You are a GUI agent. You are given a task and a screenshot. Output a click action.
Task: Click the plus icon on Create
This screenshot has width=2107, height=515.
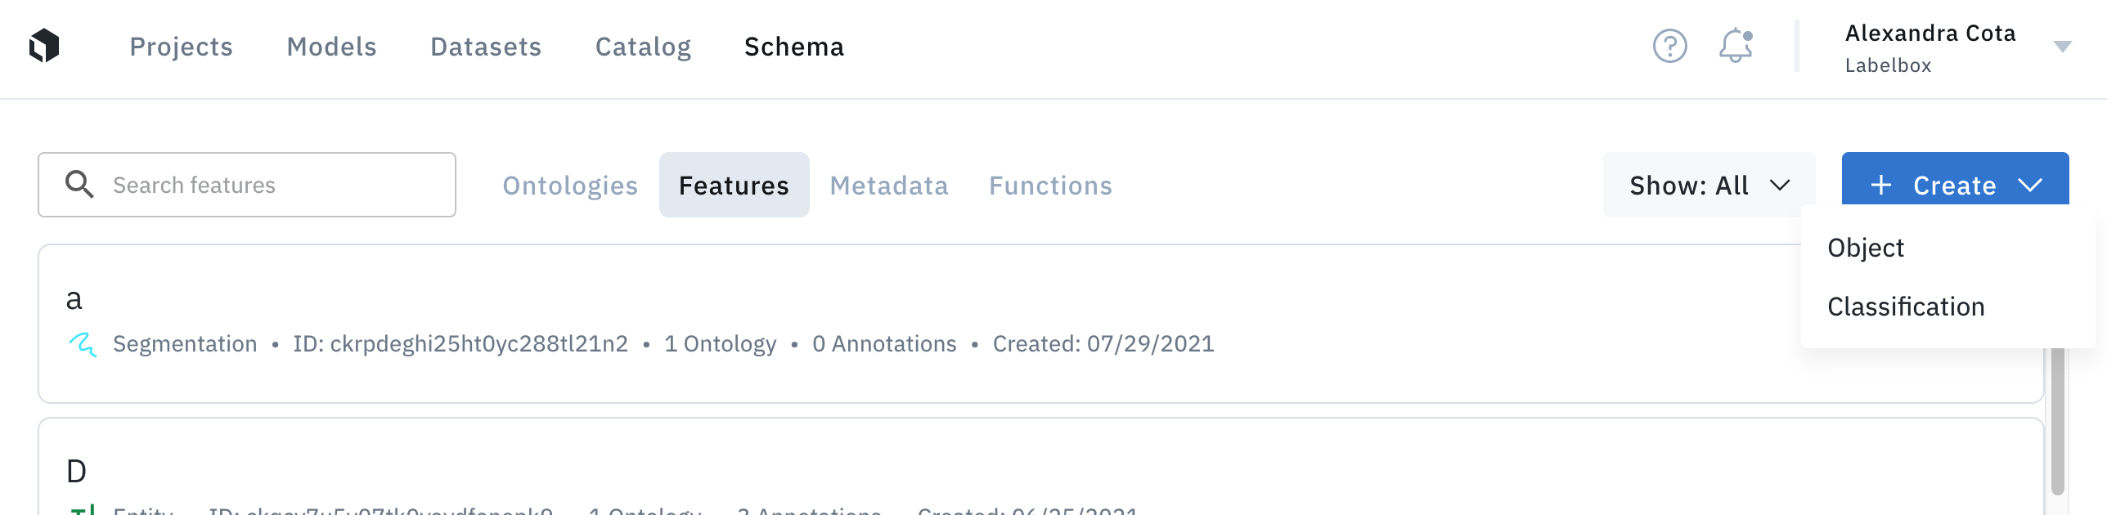point(1881,186)
